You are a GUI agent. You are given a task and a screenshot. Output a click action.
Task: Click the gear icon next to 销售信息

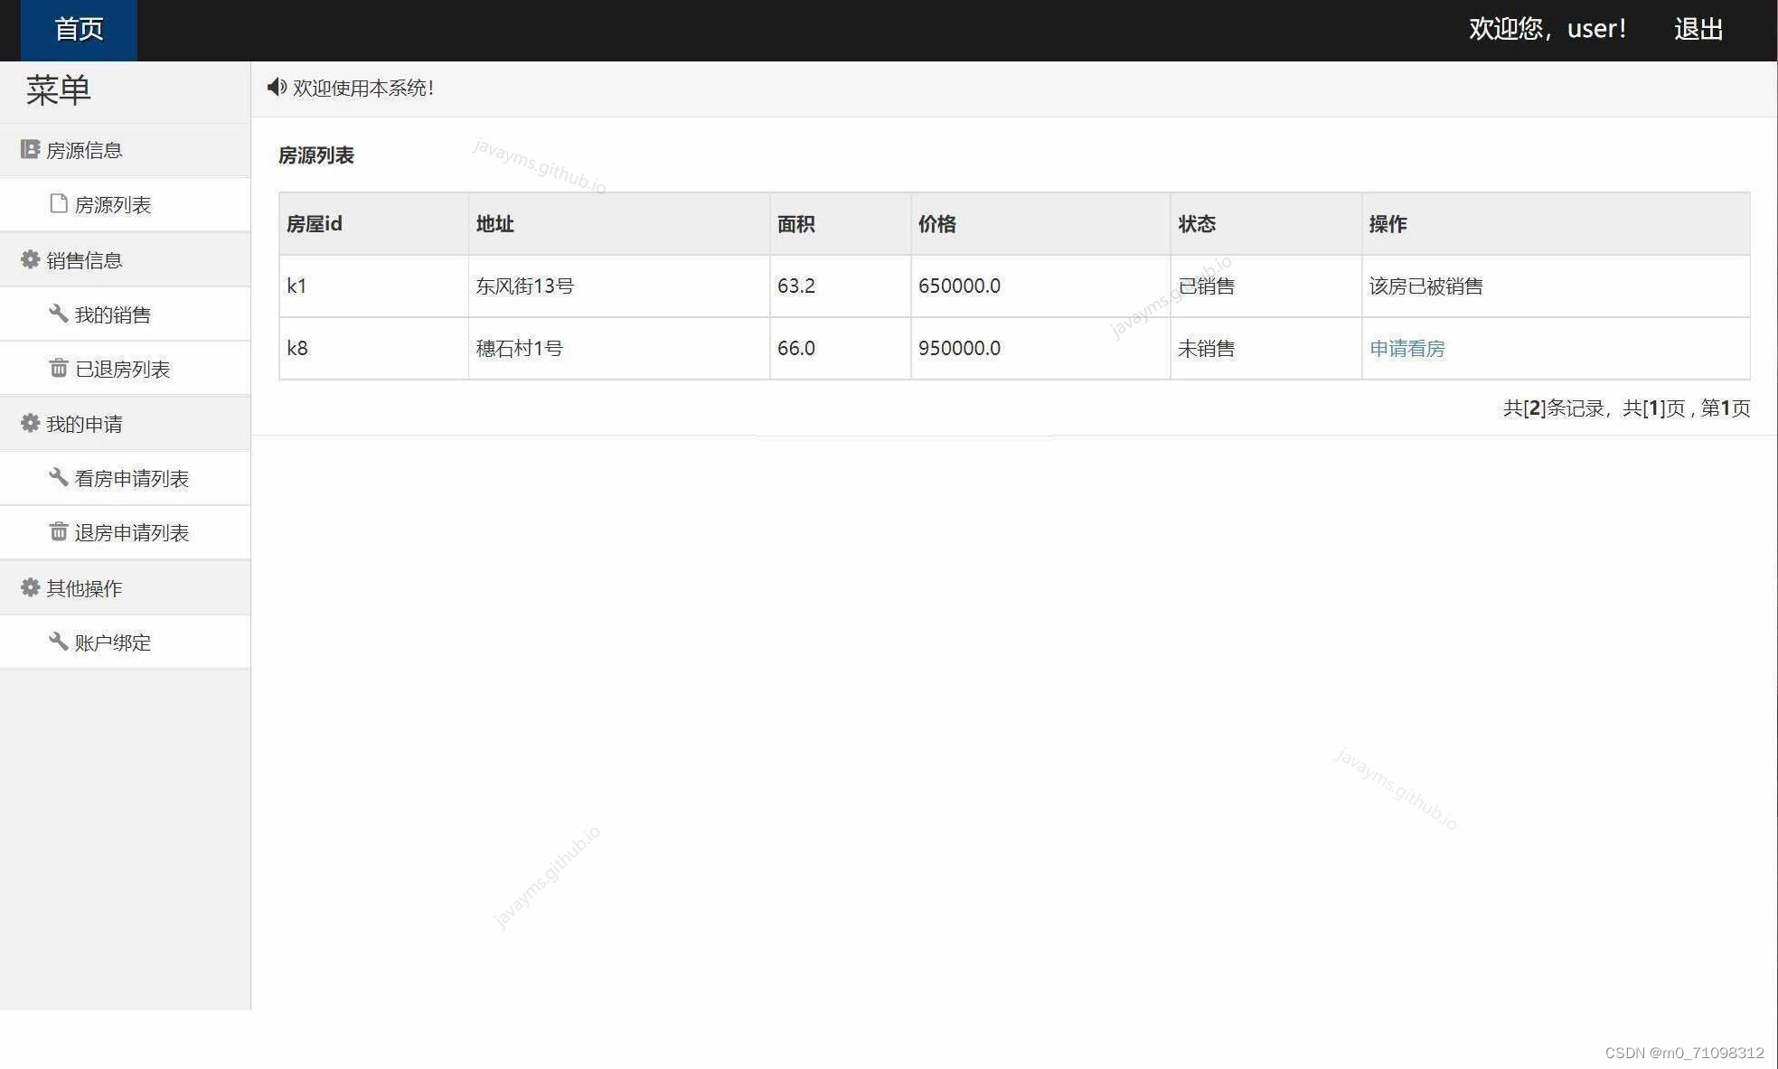(30, 259)
